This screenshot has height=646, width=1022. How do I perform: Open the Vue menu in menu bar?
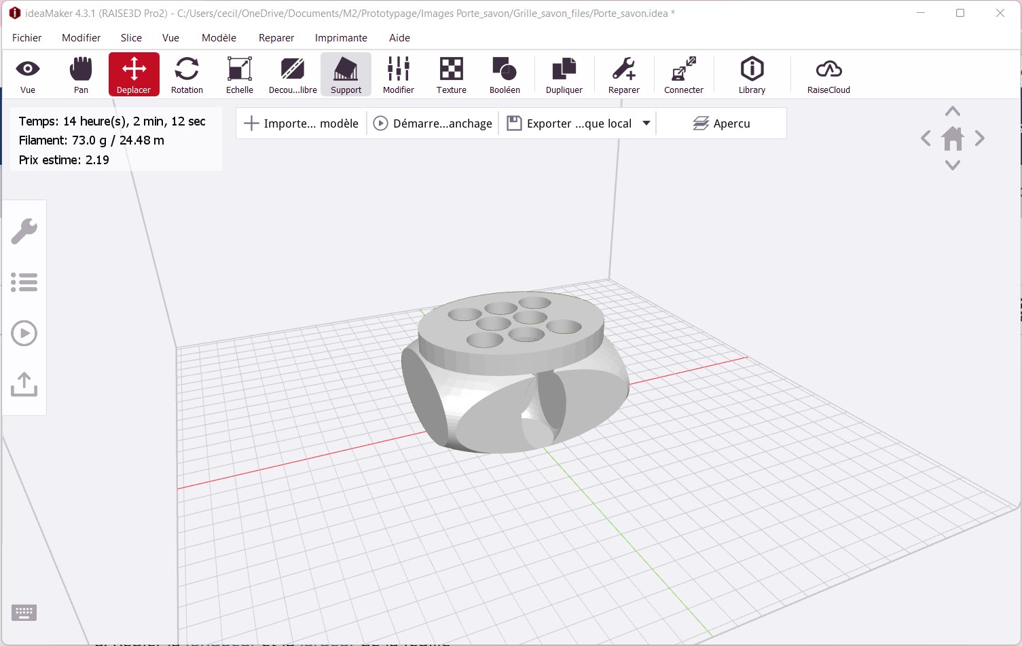(170, 38)
